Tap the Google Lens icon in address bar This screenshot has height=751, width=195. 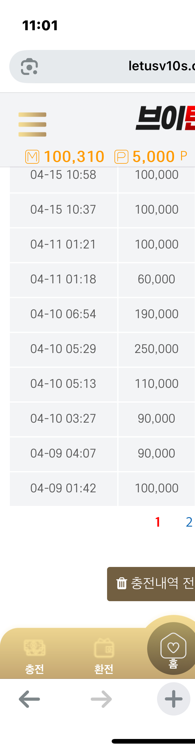coord(29,67)
